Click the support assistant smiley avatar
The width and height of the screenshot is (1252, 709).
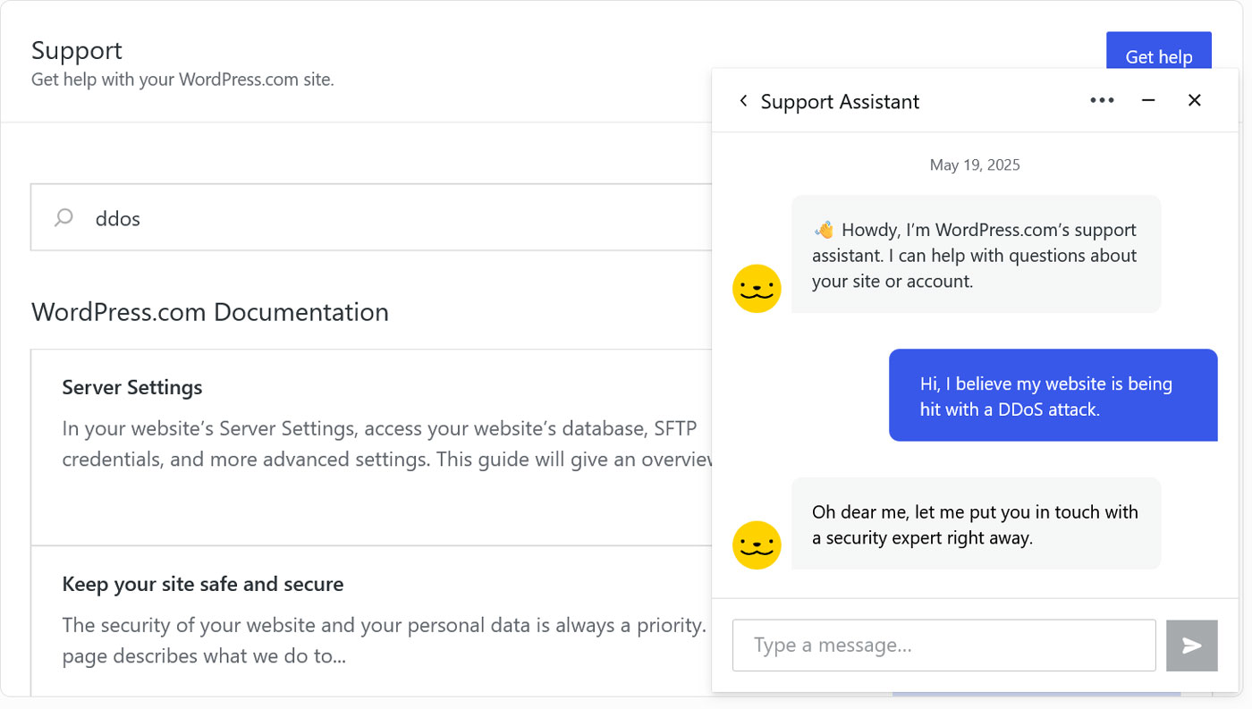[x=757, y=289]
